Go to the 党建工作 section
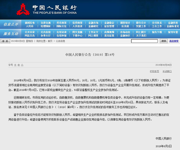This screenshot has width=180, height=150. coord(141,26)
